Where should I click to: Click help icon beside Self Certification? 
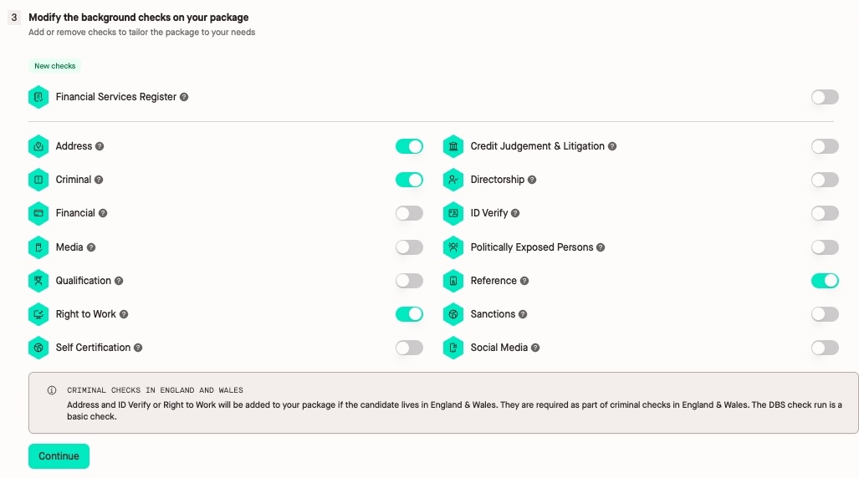pyautogui.click(x=138, y=348)
